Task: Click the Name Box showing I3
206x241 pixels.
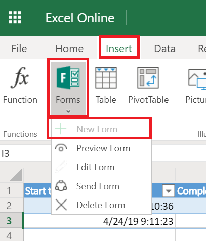Action: (25, 153)
